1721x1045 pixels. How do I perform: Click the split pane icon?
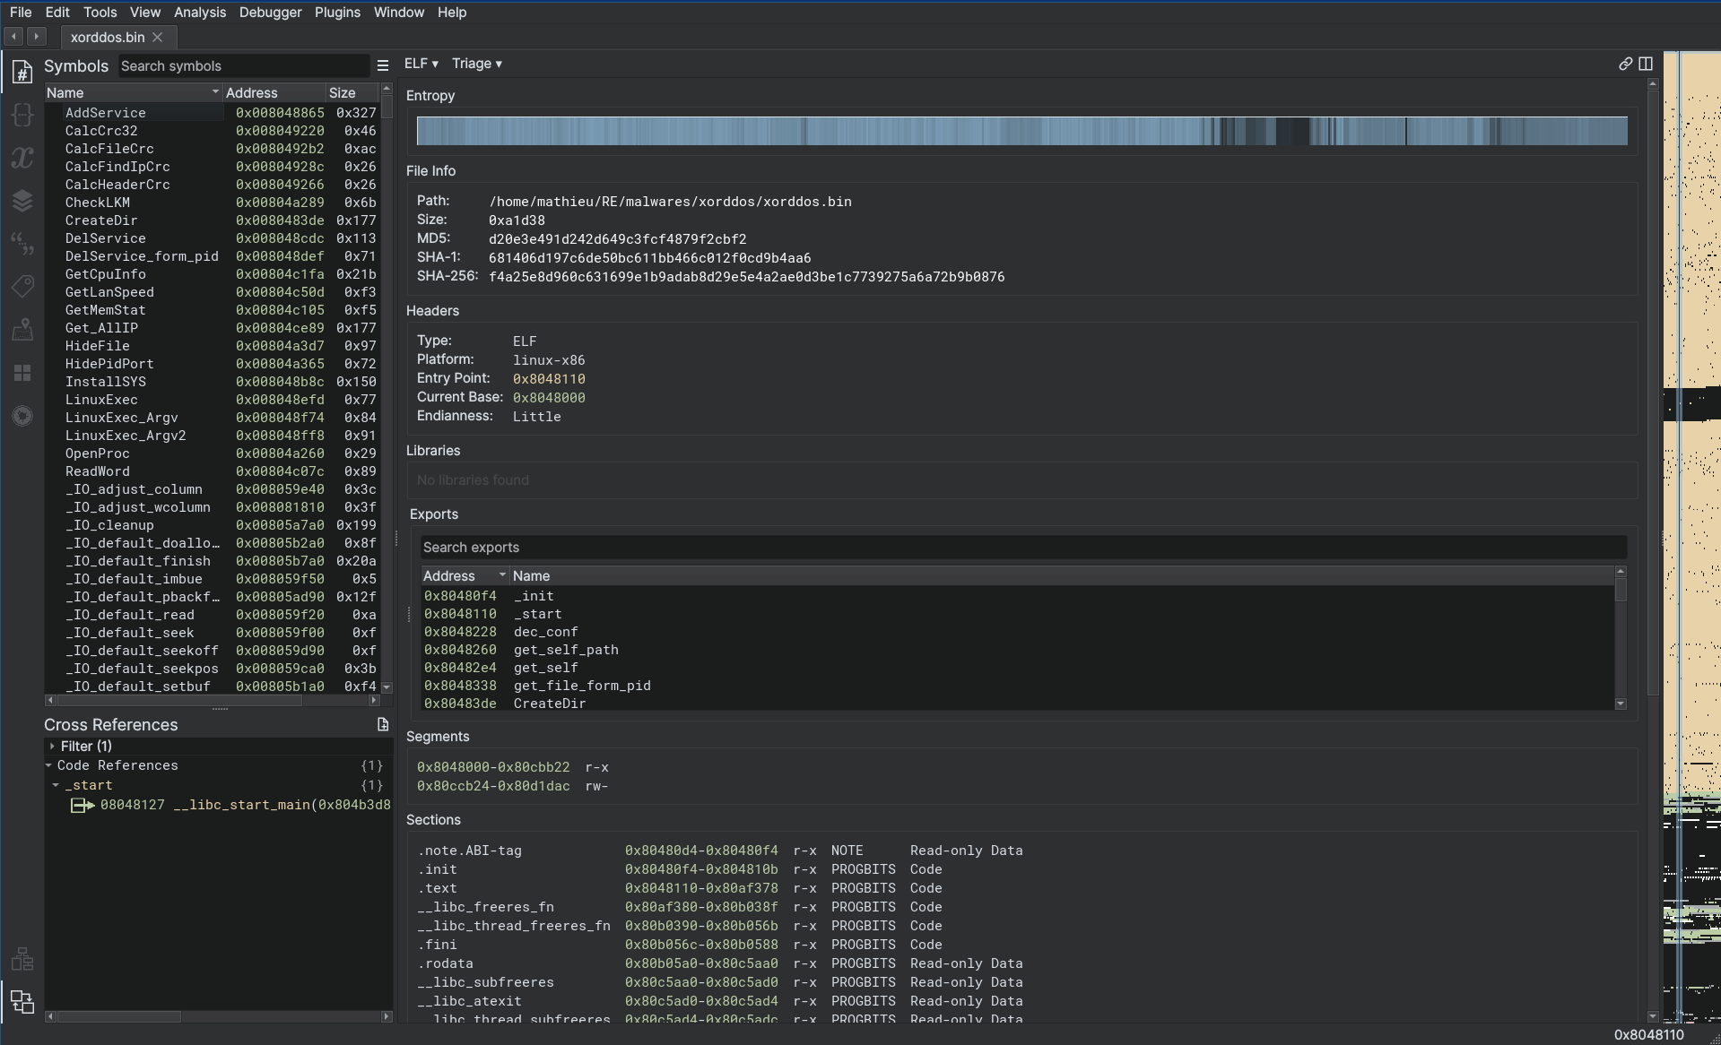tap(1646, 64)
